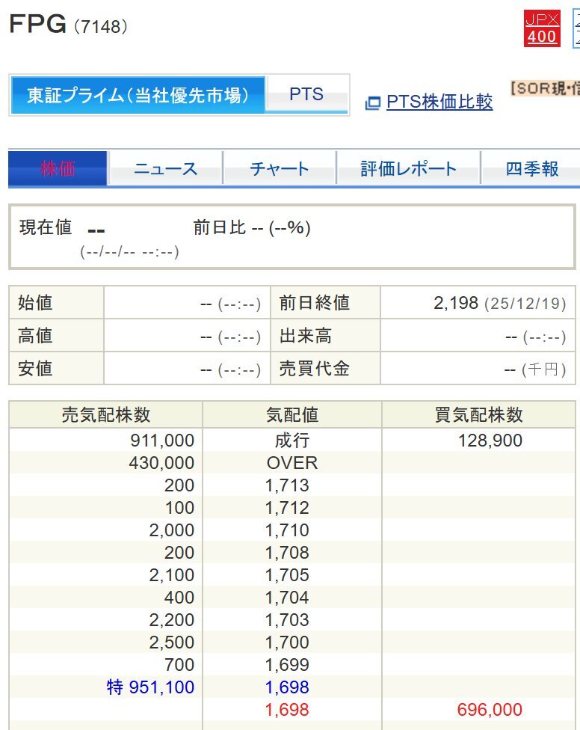
Task: Click the quote price 1,710
Action: click(x=287, y=530)
